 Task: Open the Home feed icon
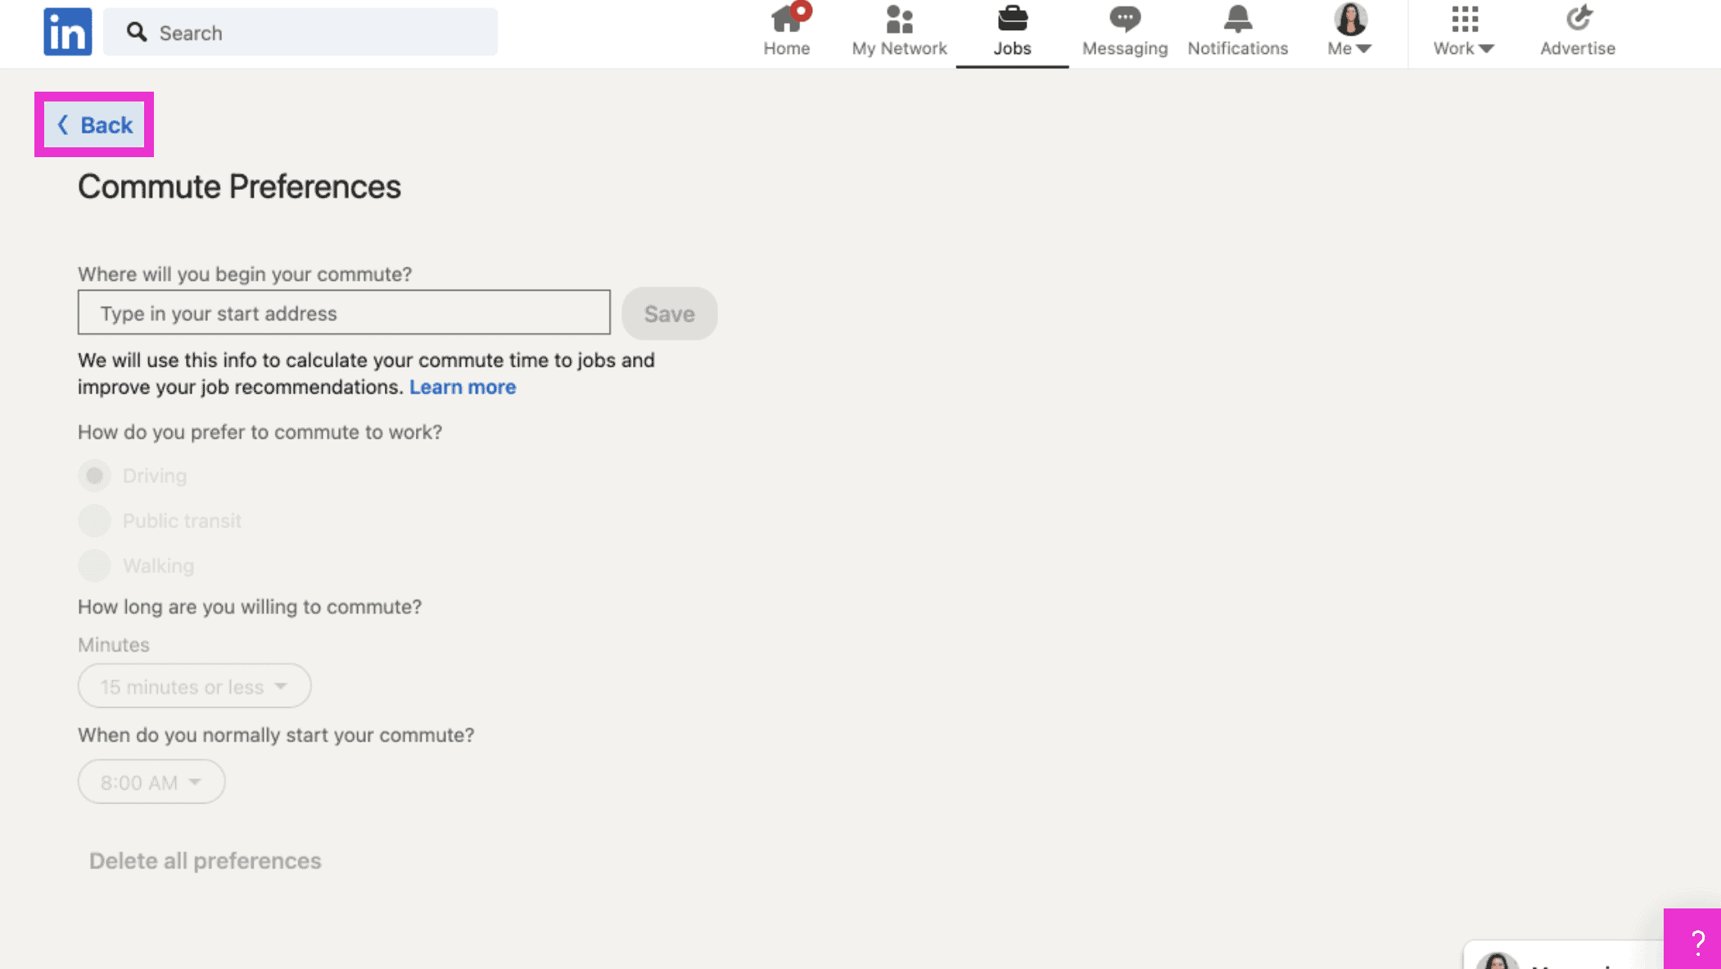[x=786, y=20]
